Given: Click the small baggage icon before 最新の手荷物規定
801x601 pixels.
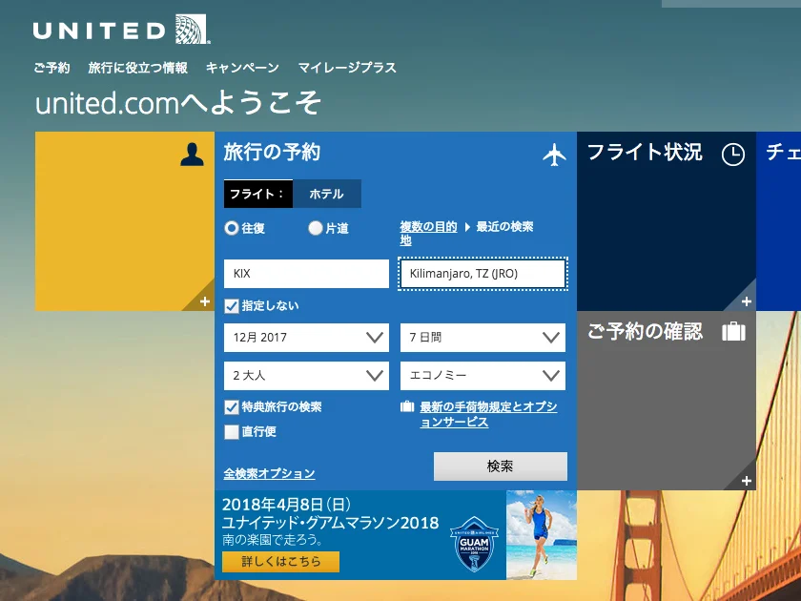Looking at the screenshot, I should [407, 406].
